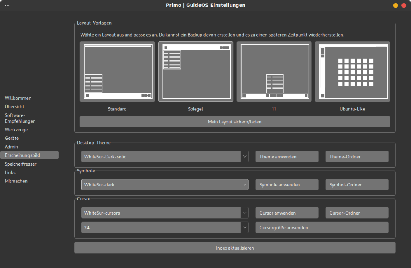
Task: Close window with the red button
Action: click(x=404, y=5)
